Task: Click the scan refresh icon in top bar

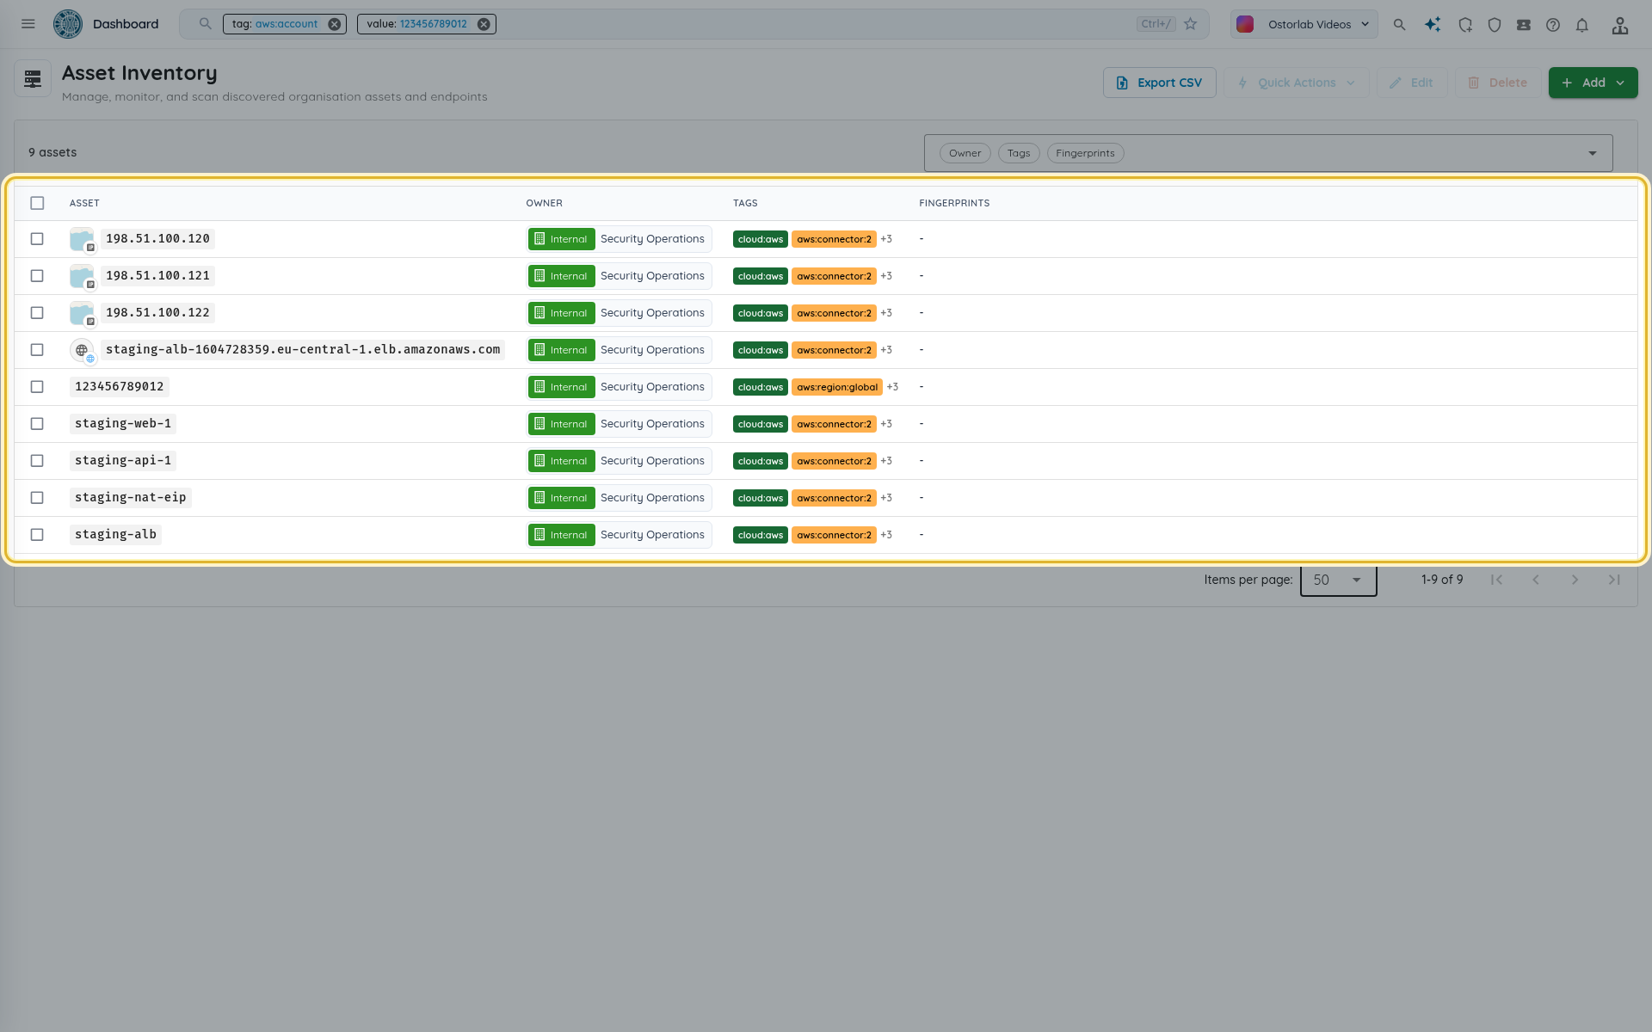Action: coord(1465,25)
